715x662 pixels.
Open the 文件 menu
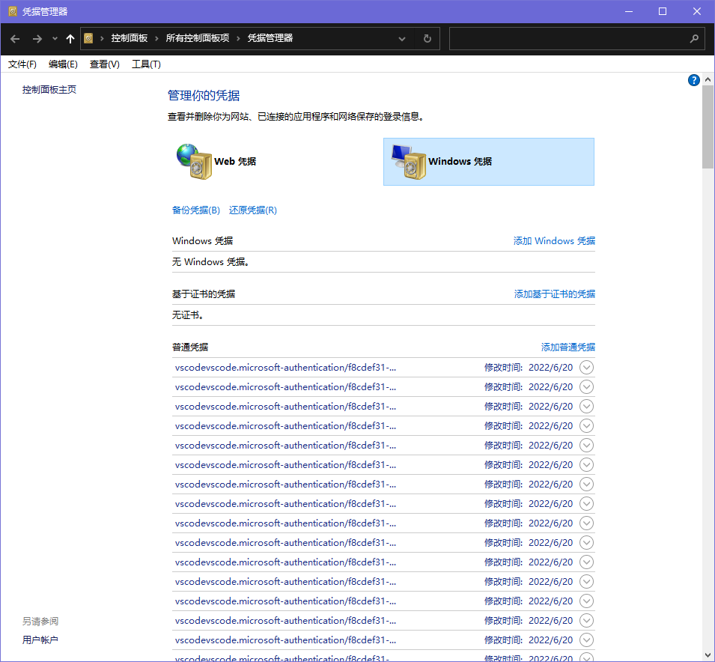[22, 64]
